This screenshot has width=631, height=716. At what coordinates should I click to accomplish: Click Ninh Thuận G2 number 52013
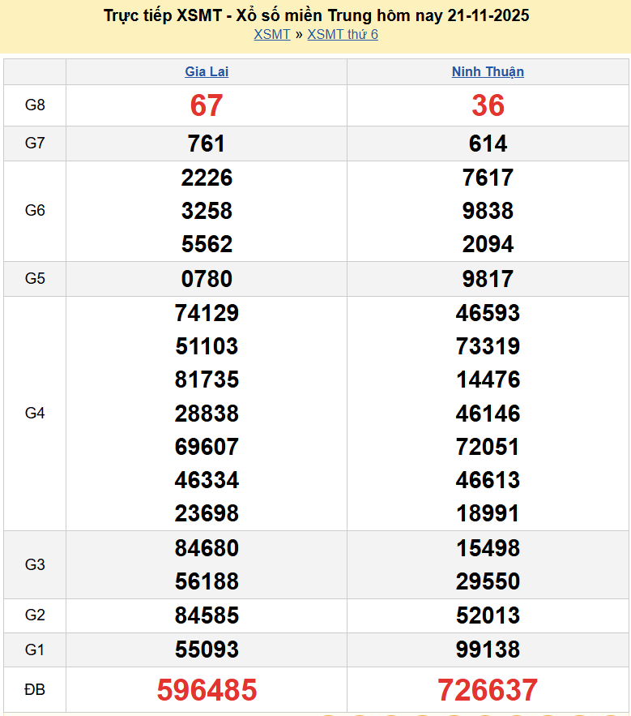tap(488, 615)
